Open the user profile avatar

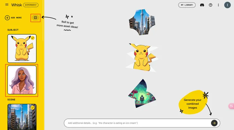(x=227, y=5)
